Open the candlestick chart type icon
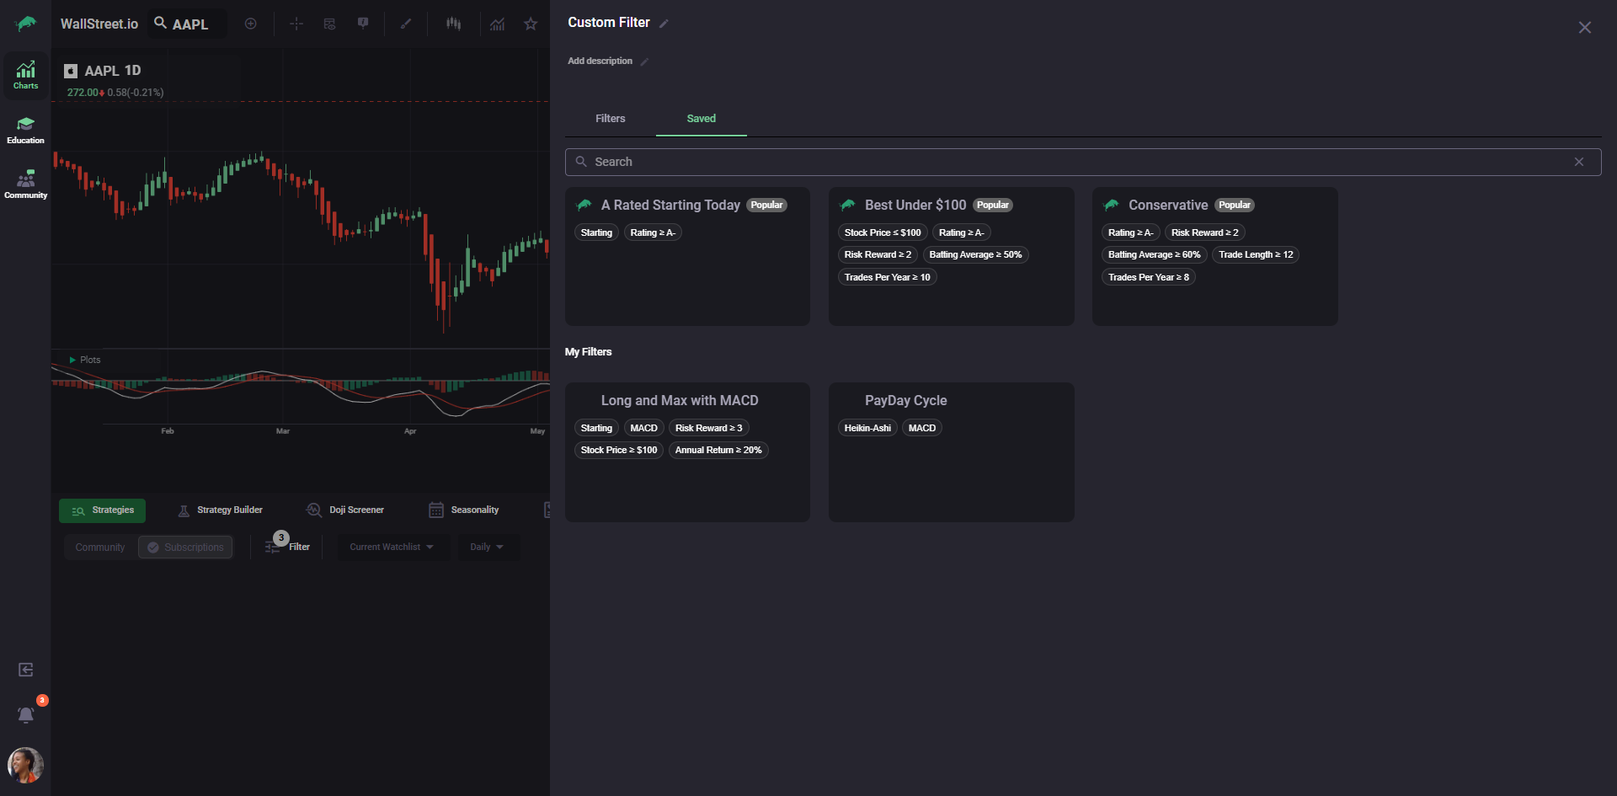 pos(453,24)
